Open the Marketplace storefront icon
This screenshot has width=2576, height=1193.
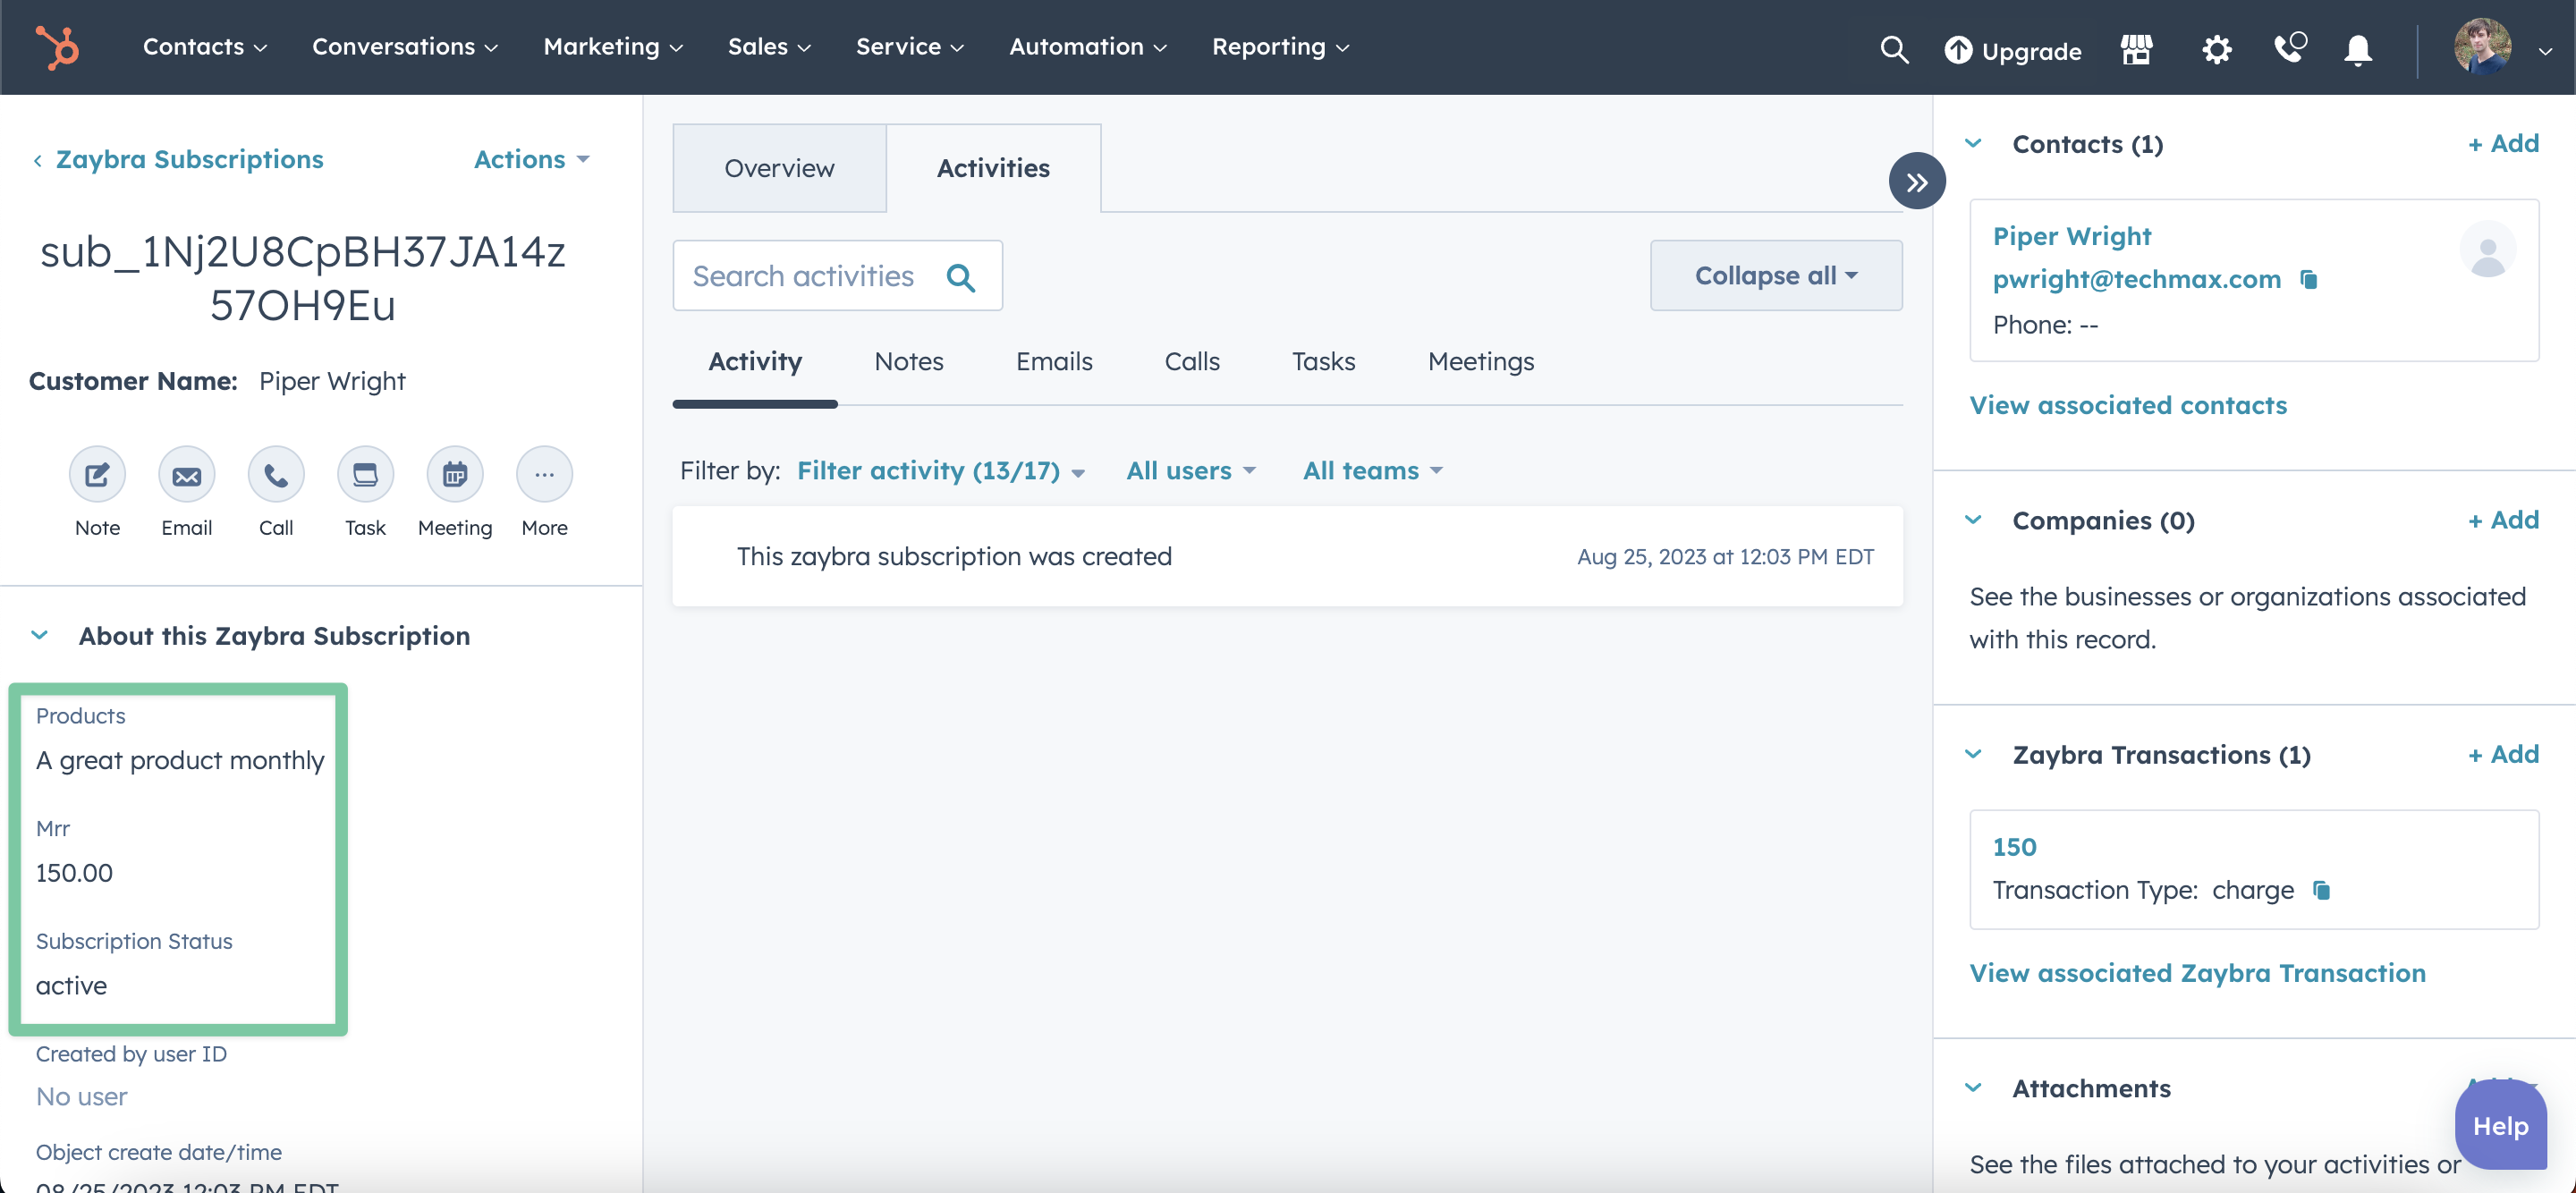(2136, 49)
